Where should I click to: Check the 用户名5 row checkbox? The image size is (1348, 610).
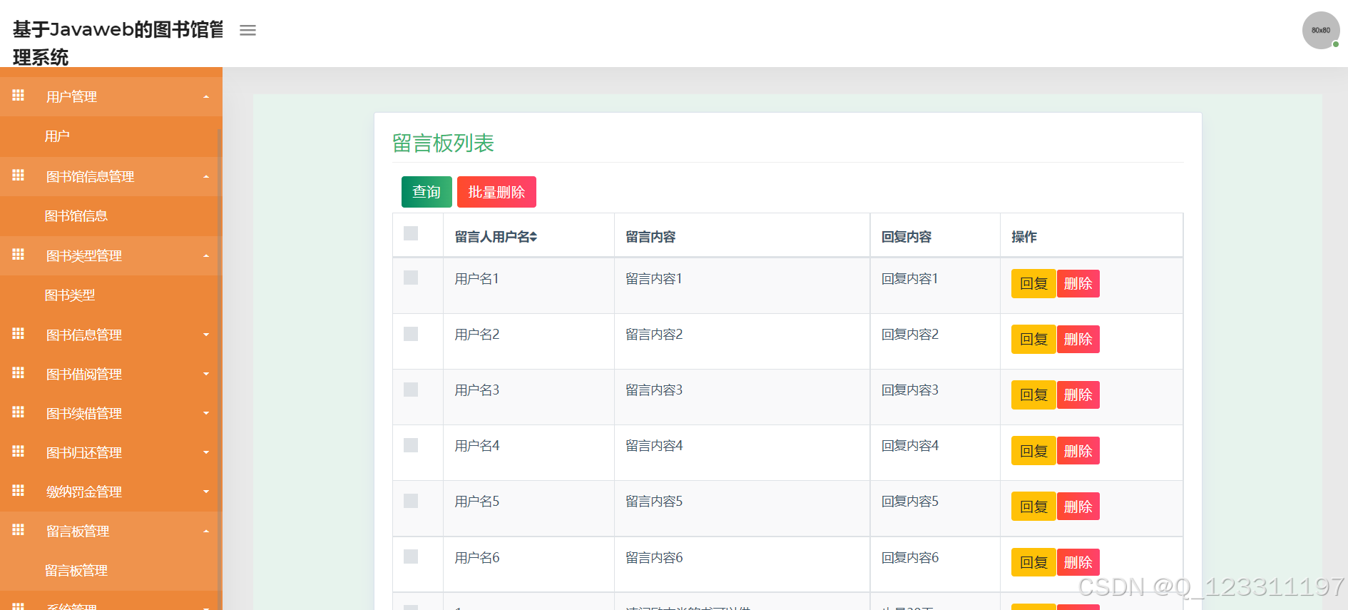411,501
